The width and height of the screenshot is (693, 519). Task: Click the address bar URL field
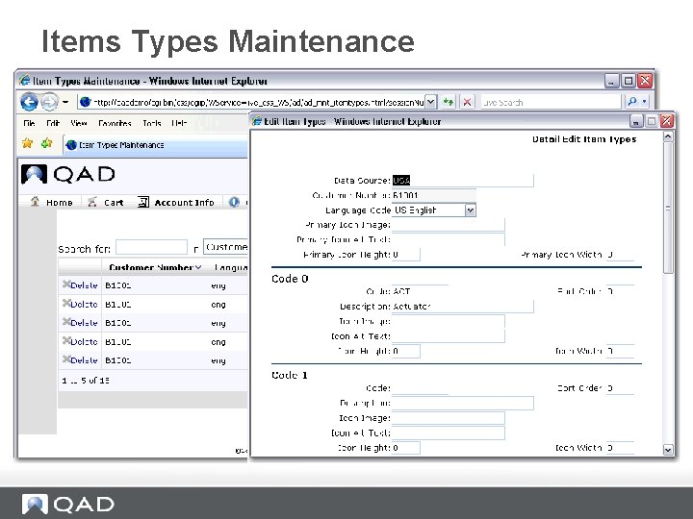tap(252, 102)
